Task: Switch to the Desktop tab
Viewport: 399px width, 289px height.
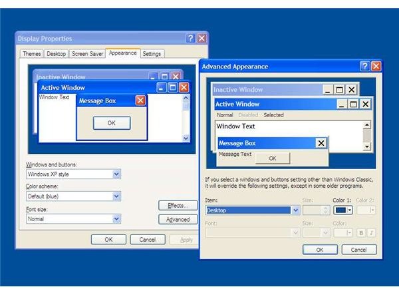Action: (57, 54)
